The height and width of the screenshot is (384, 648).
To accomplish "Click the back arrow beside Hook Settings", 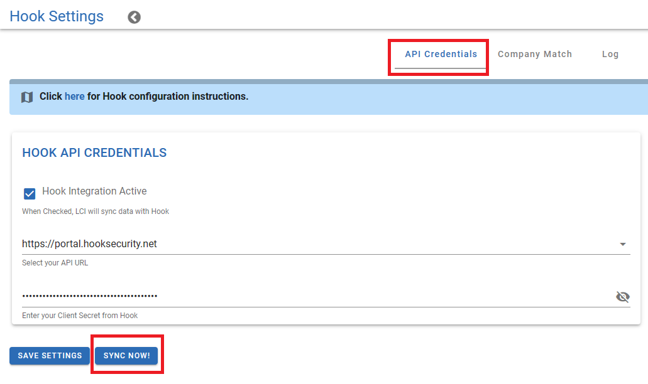I will pos(134,18).
